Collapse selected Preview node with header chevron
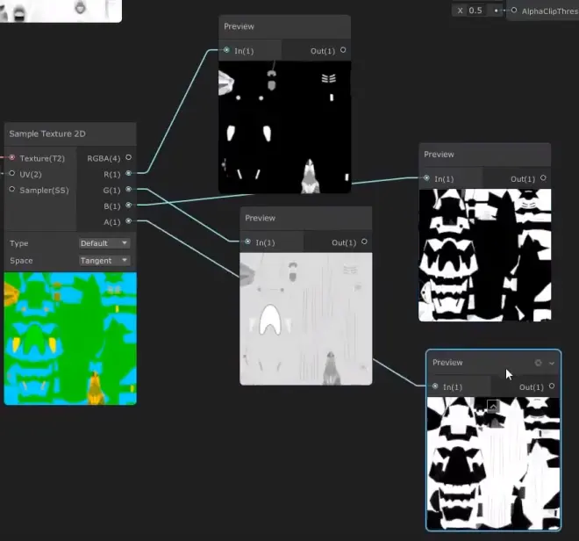579x541 pixels. click(x=552, y=363)
